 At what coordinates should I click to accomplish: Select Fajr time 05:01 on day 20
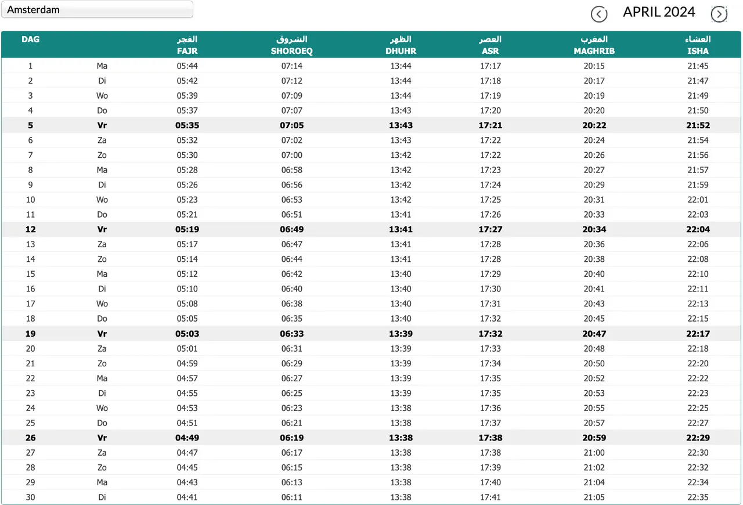click(x=187, y=349)
